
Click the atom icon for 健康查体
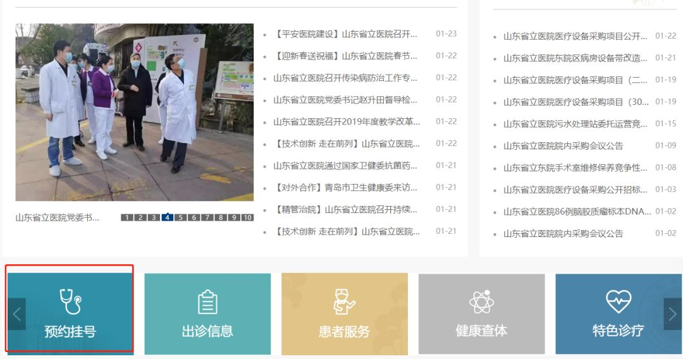(x=481, y=302)
